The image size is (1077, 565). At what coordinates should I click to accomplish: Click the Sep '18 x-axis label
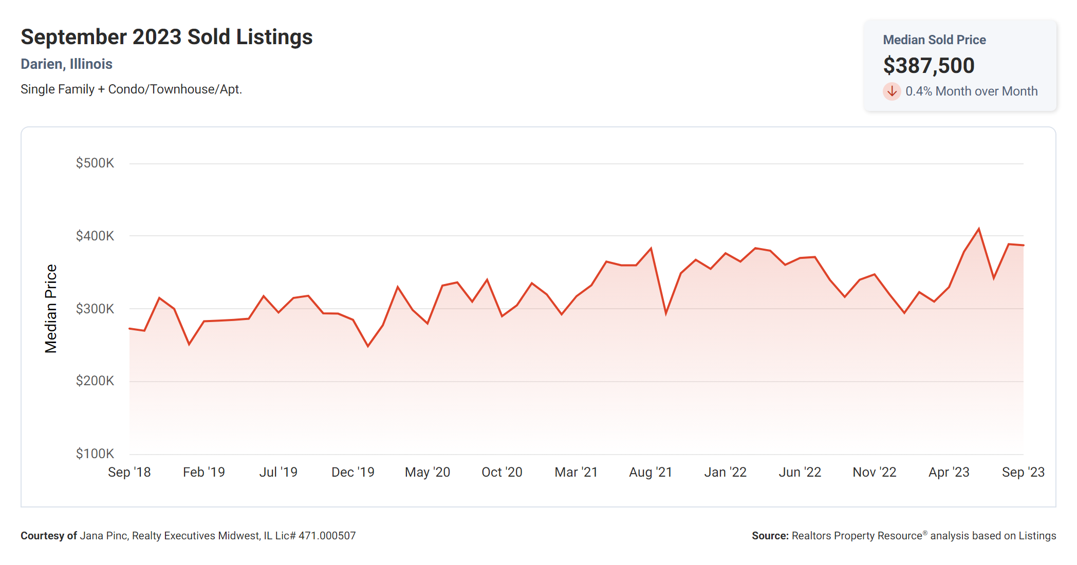point(129,473)
